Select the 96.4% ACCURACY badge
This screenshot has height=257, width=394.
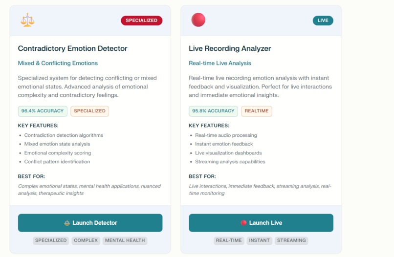click(x=43, y=111)
